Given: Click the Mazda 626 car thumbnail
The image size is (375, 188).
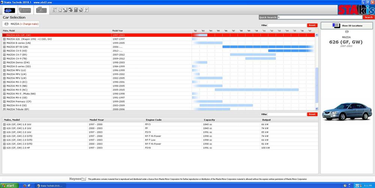Looking at the screenshot, I should point(347,111).
